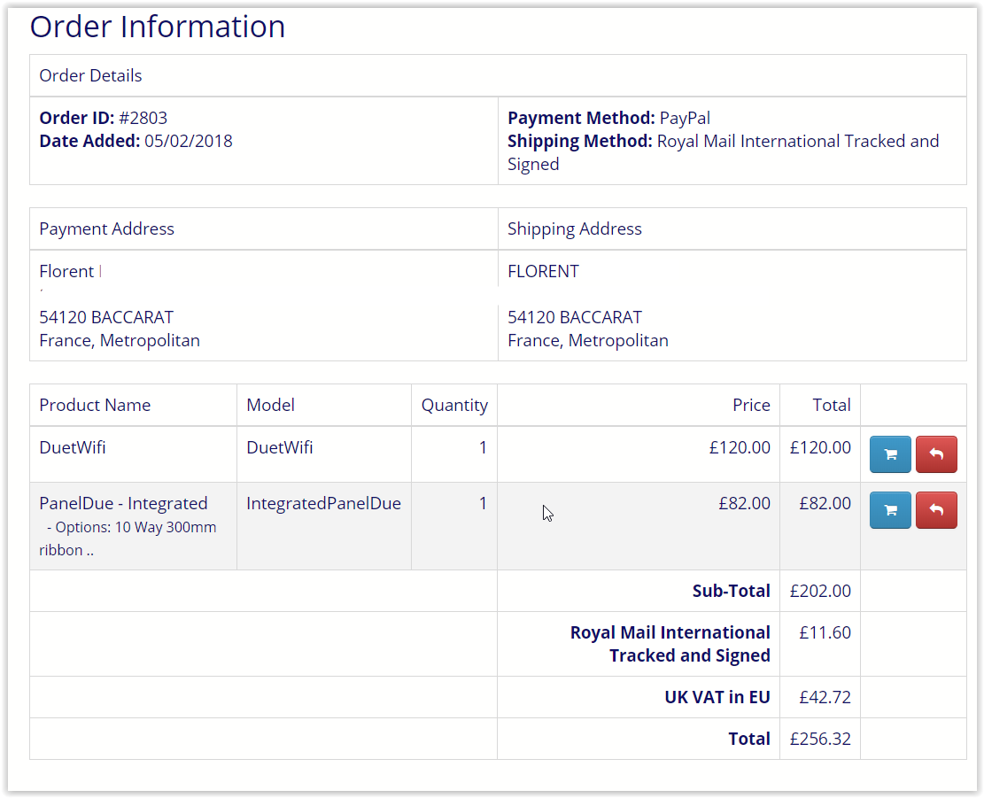The height and width of the screenshot is (798, 984).
Task: Open DuetWifi in the Product Name column
Action: point(73,447)
